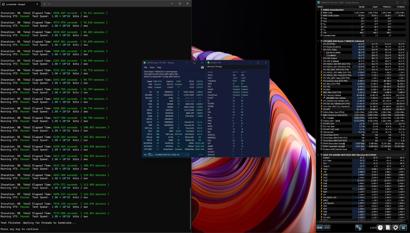Click the Memory Timings heading in System Info
410x233 pixels.
[214, 67]
